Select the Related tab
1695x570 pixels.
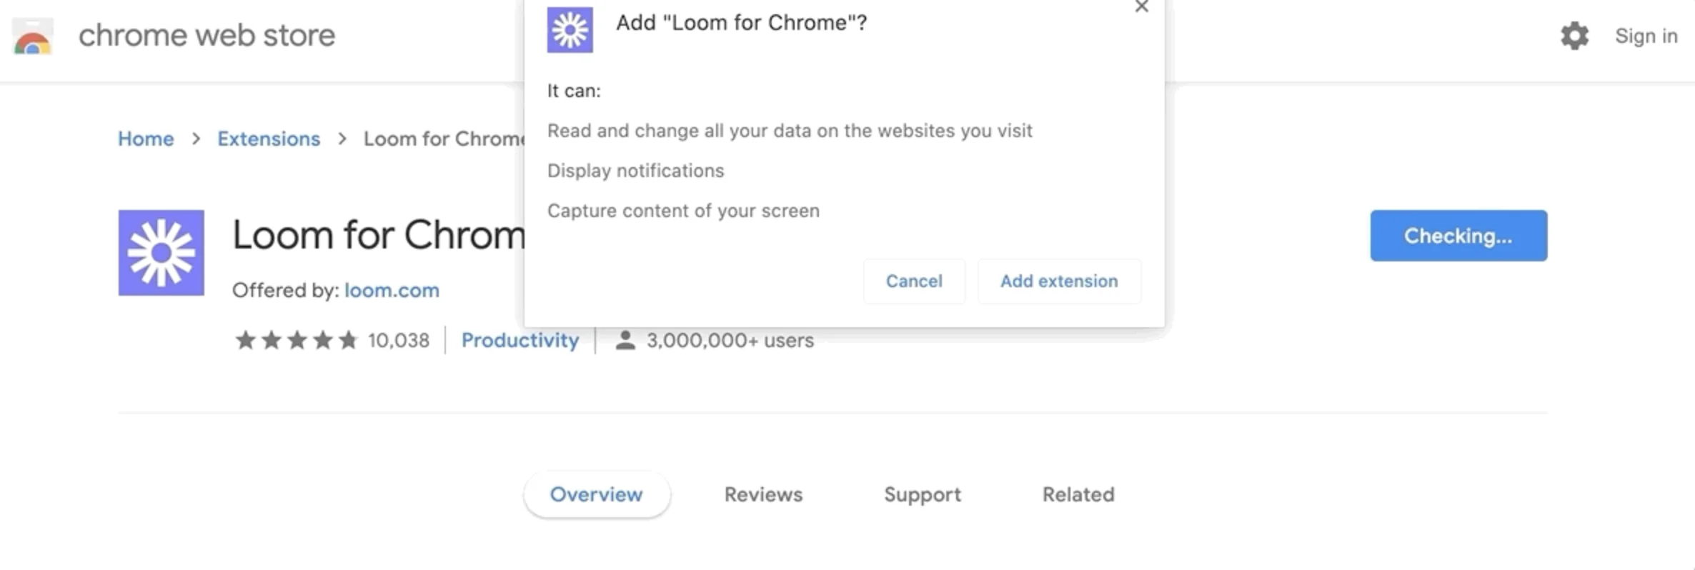coord(1078,494)
